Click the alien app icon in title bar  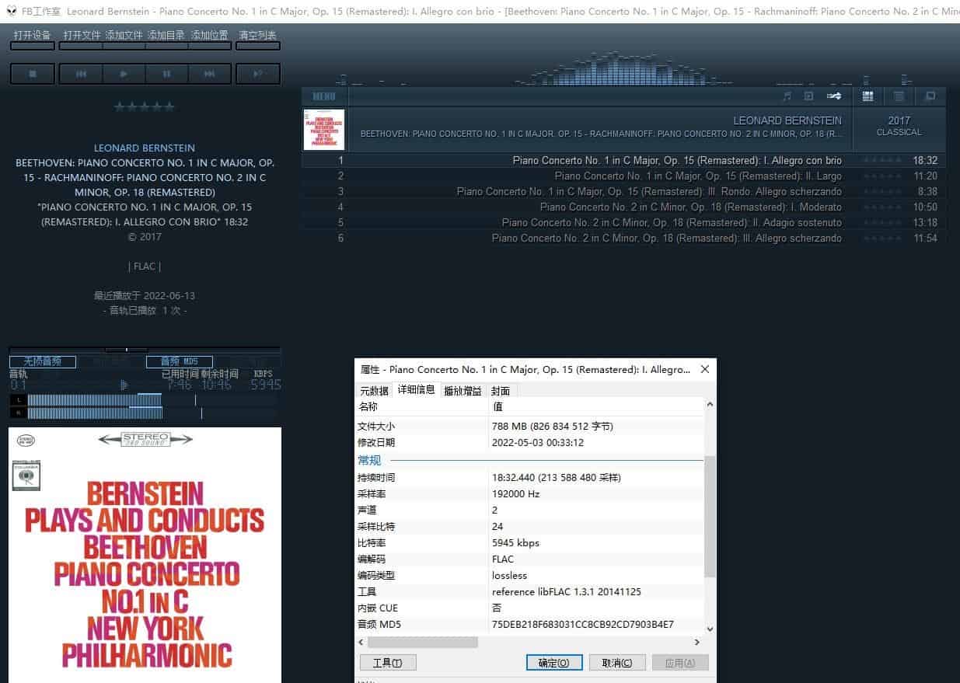coord(11,11)
